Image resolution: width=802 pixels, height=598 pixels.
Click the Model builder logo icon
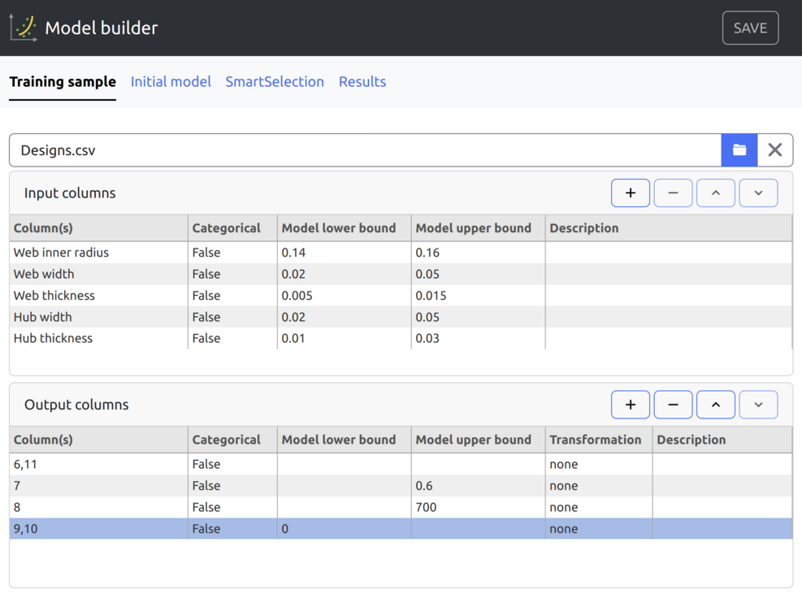tap(23, 28)
